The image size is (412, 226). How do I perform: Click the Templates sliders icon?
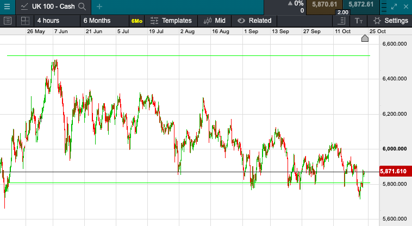coord(154,21)
